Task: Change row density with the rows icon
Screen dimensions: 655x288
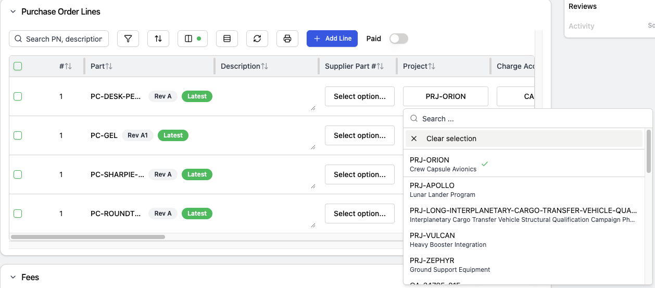Action: coord(227,39)
